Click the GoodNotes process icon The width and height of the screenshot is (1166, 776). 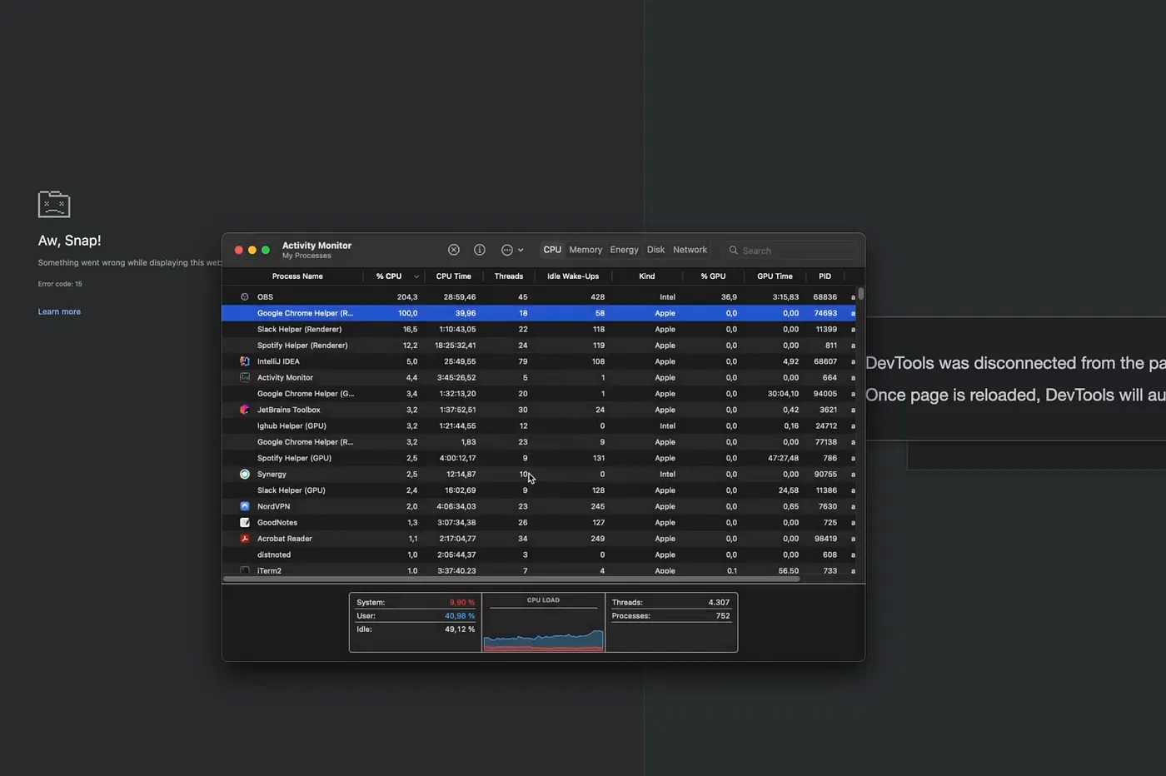244,522
